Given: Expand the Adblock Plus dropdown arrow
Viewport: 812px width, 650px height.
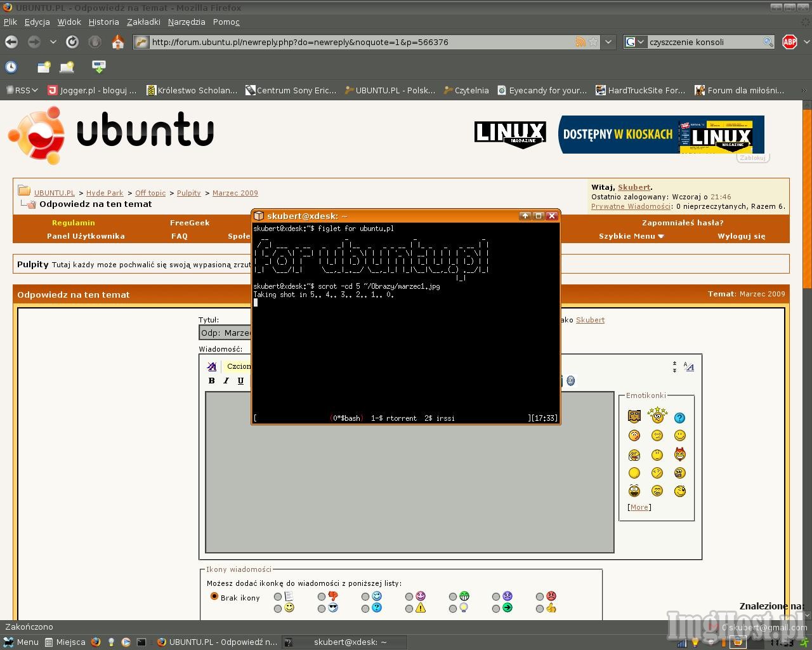Looking at the screenshot, I should tap(806, 42).
